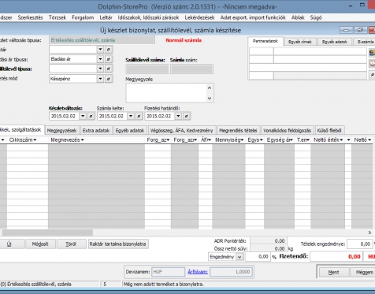Click the right arrow of the grid scrollbar
This screenshot has width=375, height=294.
(369, 233)
